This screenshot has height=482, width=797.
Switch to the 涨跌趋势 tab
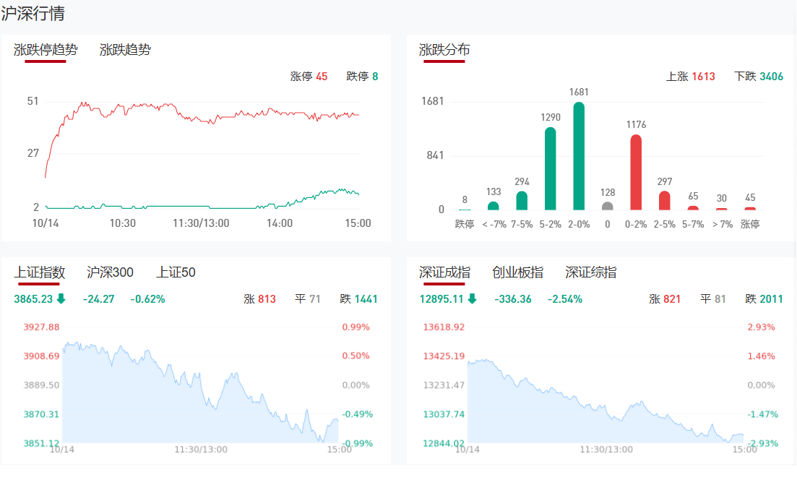click(125, 50)
